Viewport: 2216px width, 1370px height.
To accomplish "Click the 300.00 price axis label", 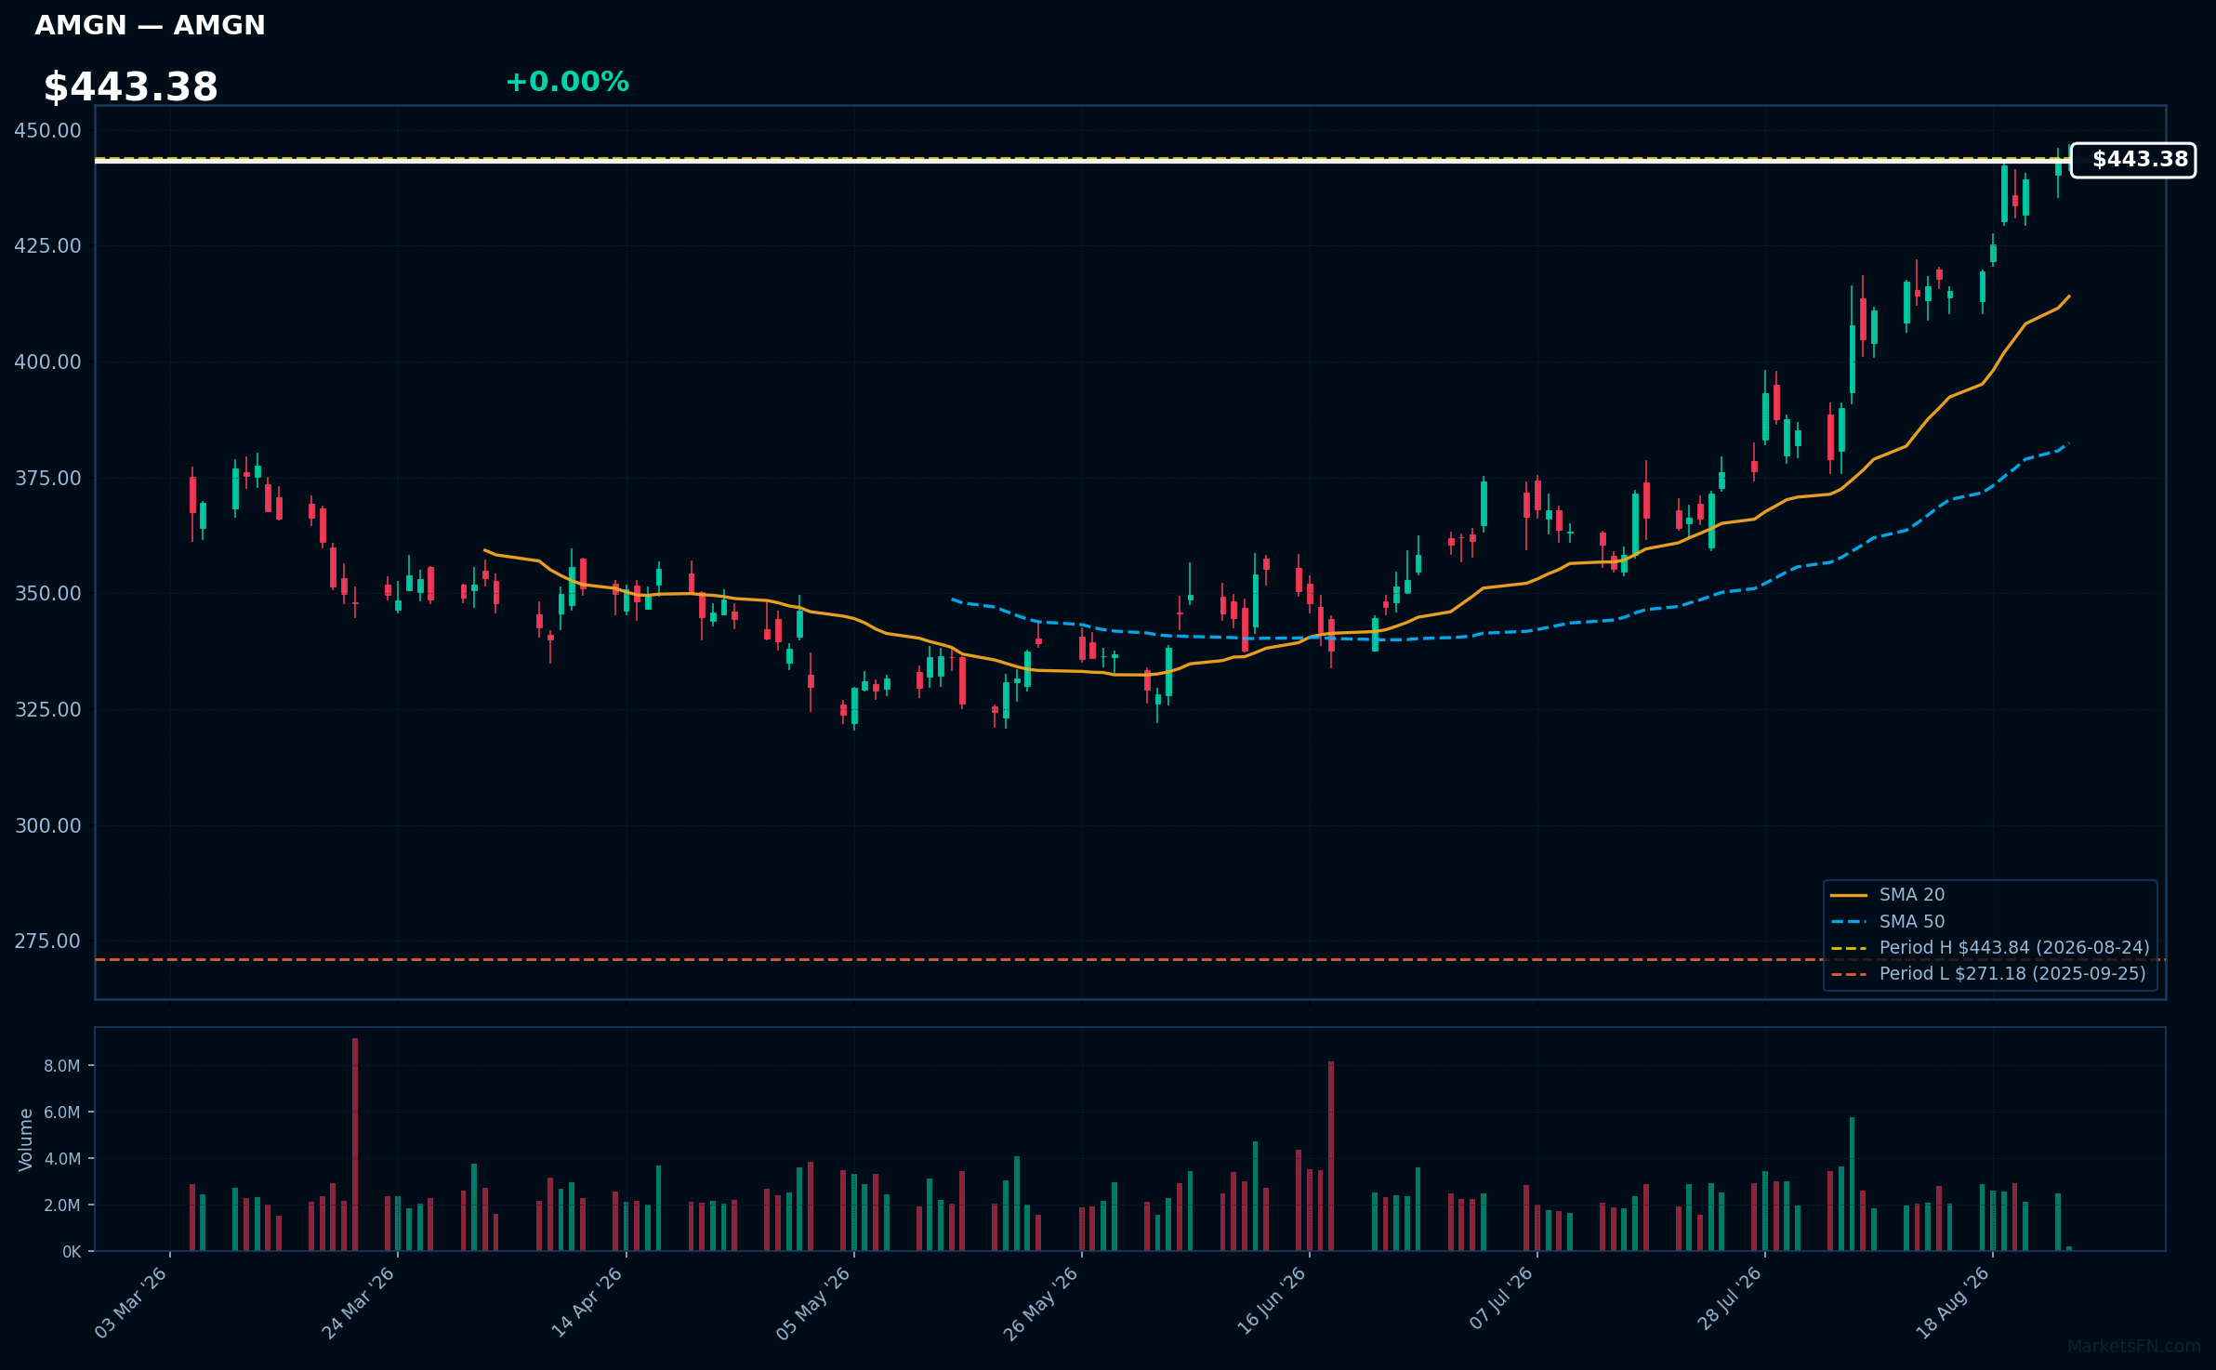I will click(47, 826).
